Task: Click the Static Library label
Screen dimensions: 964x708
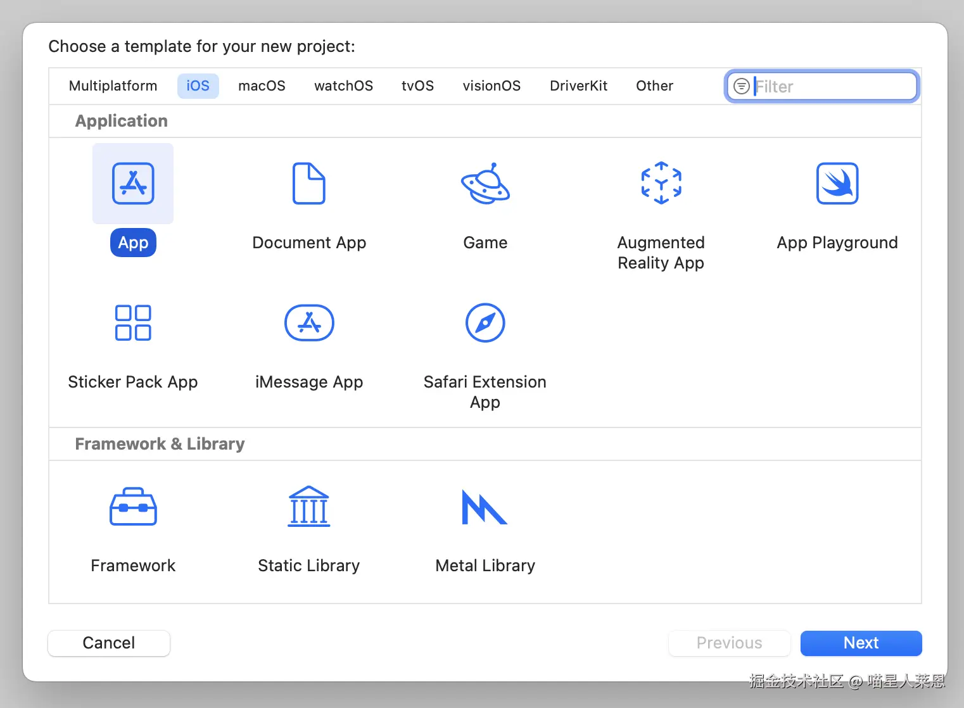Action: 309,566
